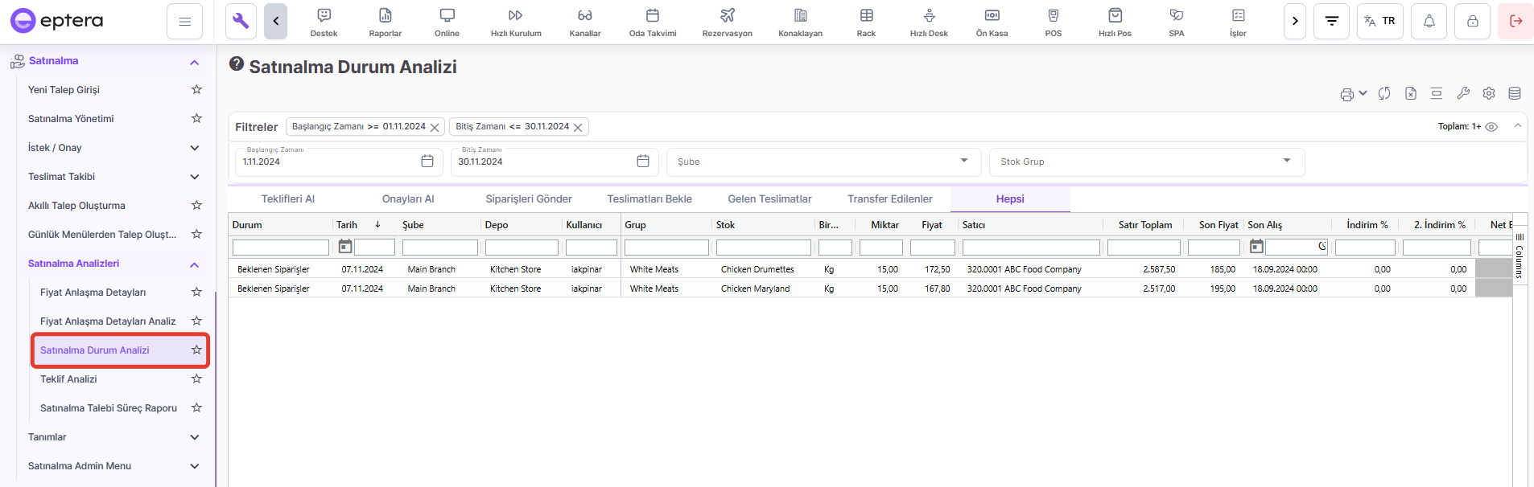Open the notifications bell icon
This screenshot has width=1534, height=487.
coord(1429,22)
